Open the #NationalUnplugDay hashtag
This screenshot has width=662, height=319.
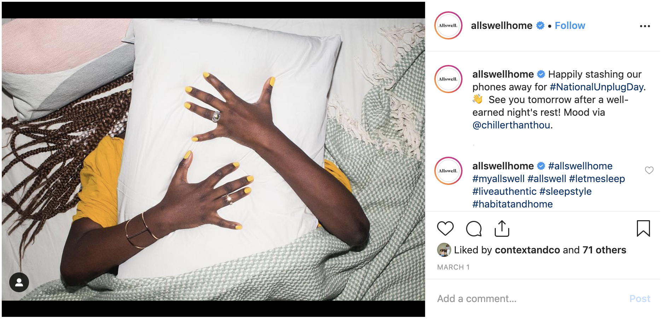[x=597, y=87]
